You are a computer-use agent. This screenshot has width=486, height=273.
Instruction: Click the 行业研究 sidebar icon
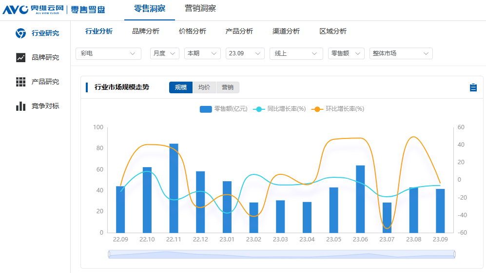pyautogui.click(x=21, y=33)
